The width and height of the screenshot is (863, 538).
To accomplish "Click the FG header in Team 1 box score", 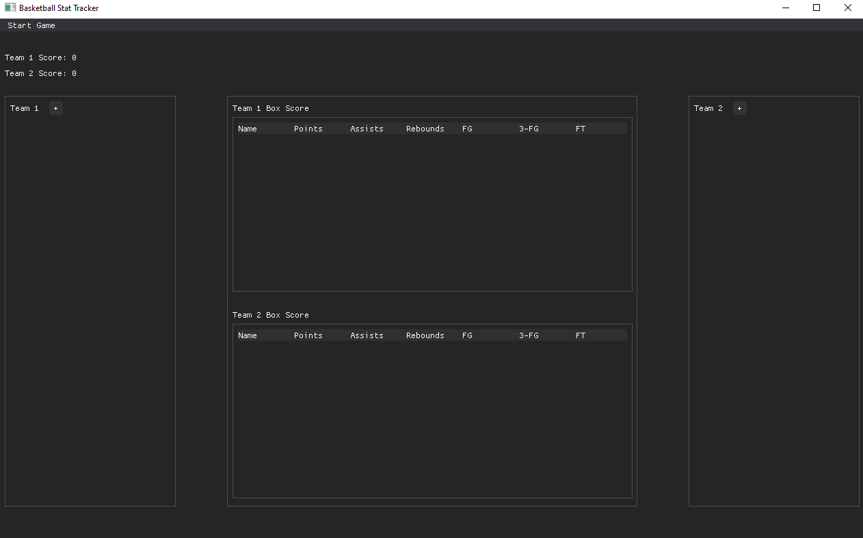I will tap(467, 128).
